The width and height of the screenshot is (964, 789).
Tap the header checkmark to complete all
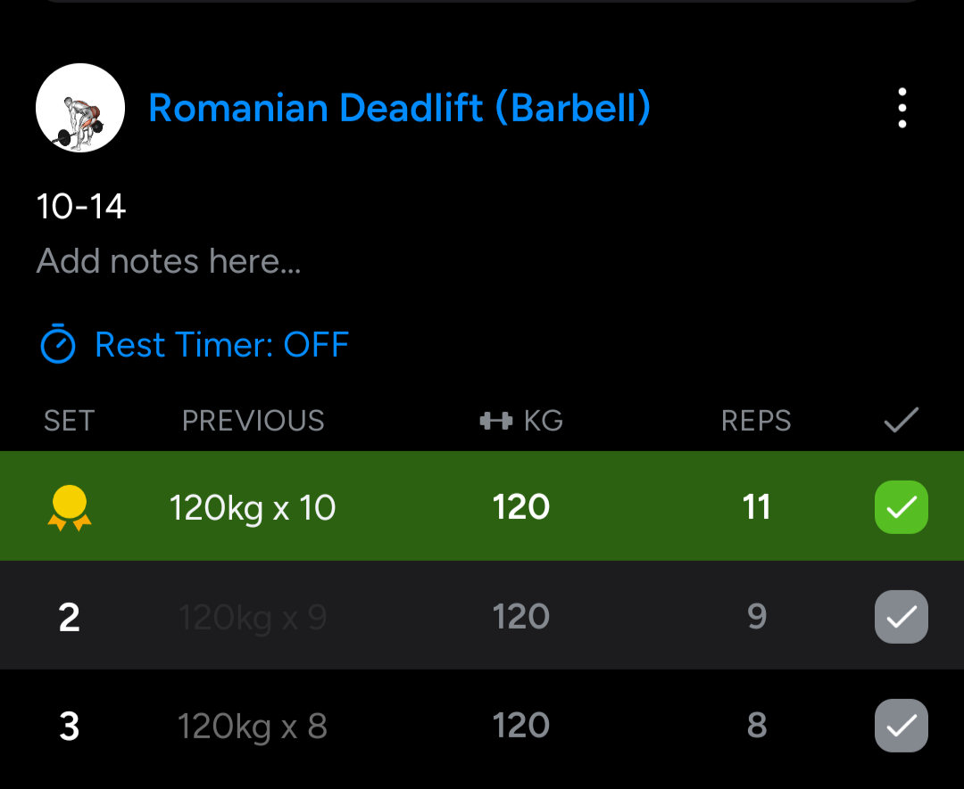click(902, 420)
